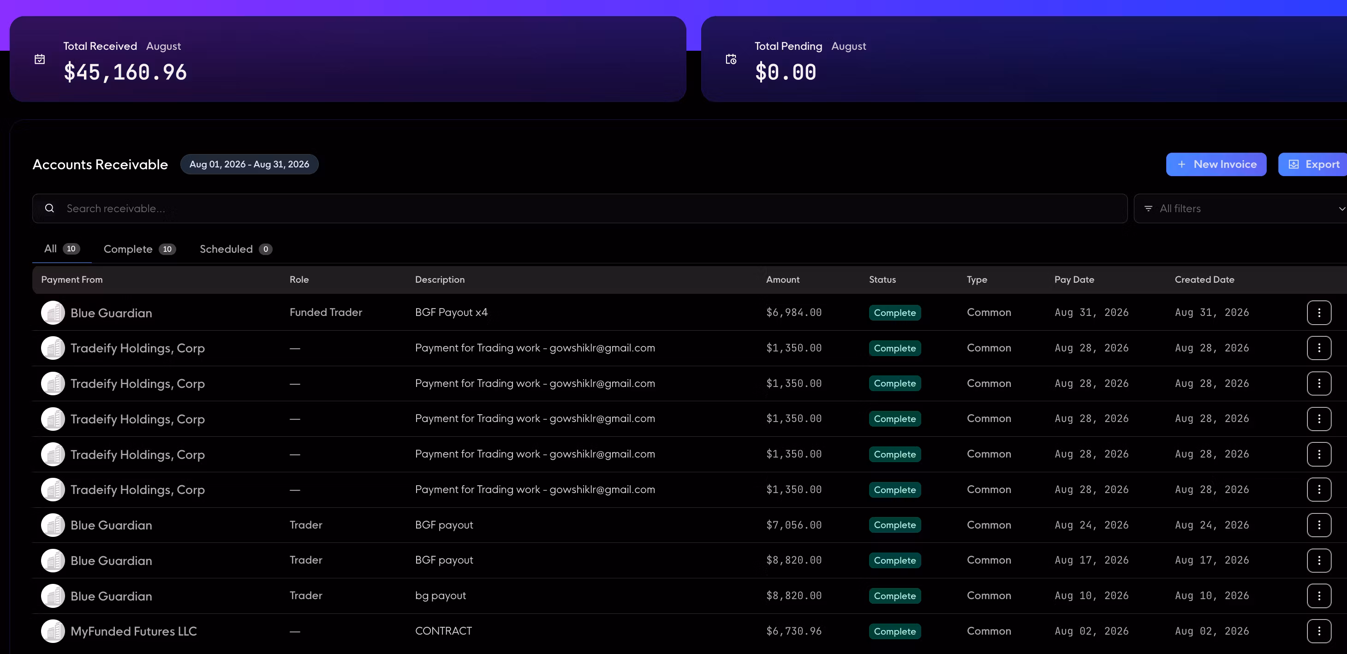
Task: Click the clock-calendar icon in Total Pending card
Action: click(731, 59)
